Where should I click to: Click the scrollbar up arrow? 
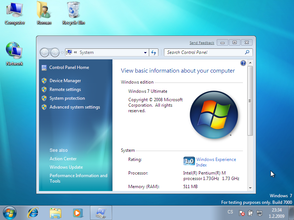point(250,63)
